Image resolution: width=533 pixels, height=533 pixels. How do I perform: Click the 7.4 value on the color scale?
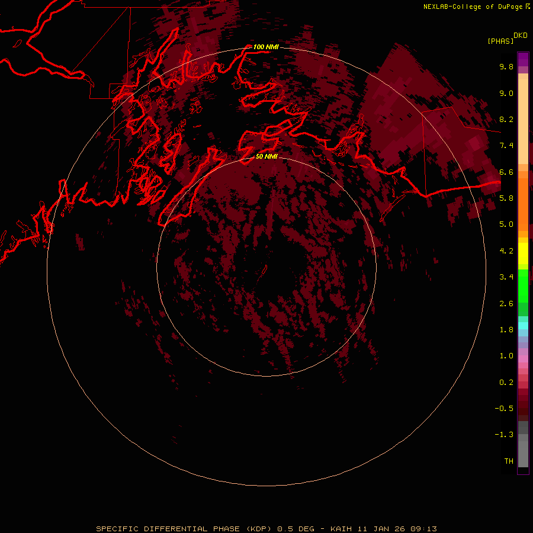pyautogui.click(x=506, y=146)
